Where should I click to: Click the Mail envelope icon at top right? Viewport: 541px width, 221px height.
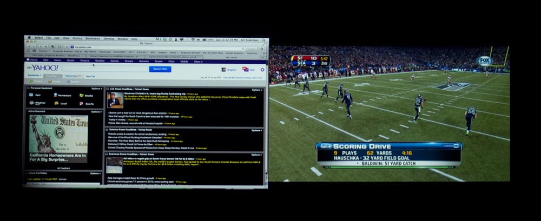click(x=245, y=69)
